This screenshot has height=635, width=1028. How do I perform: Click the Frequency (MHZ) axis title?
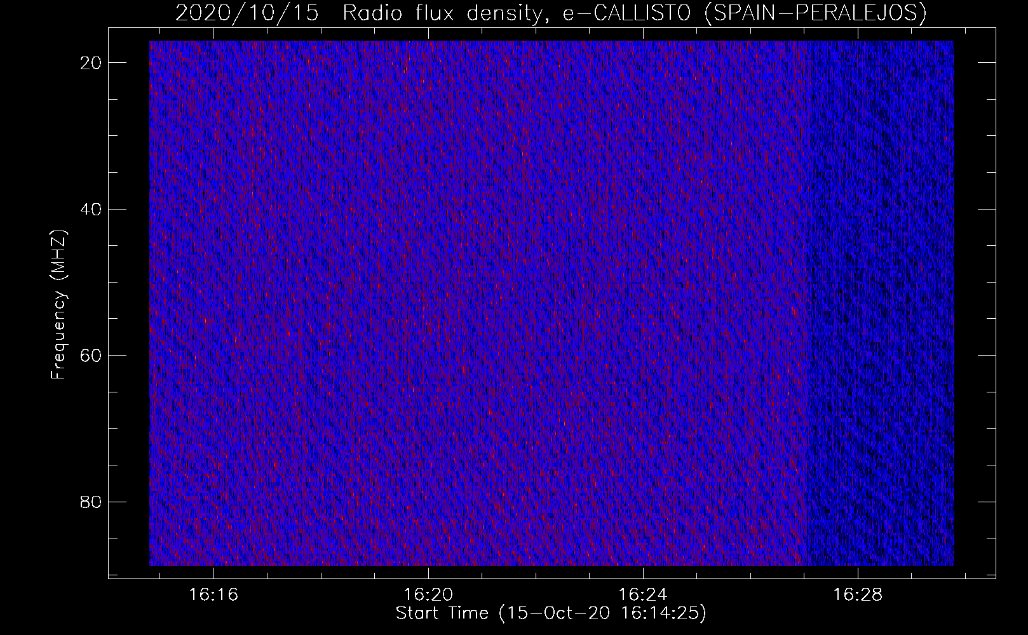[58, 304]
